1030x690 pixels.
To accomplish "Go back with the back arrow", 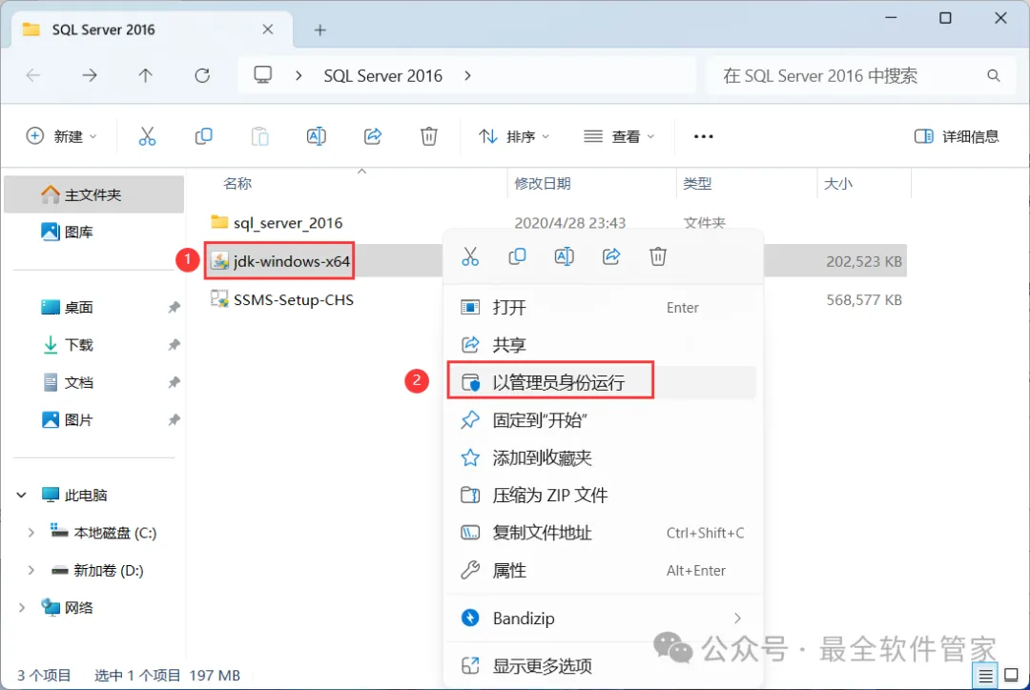I will tap(33, 76).
